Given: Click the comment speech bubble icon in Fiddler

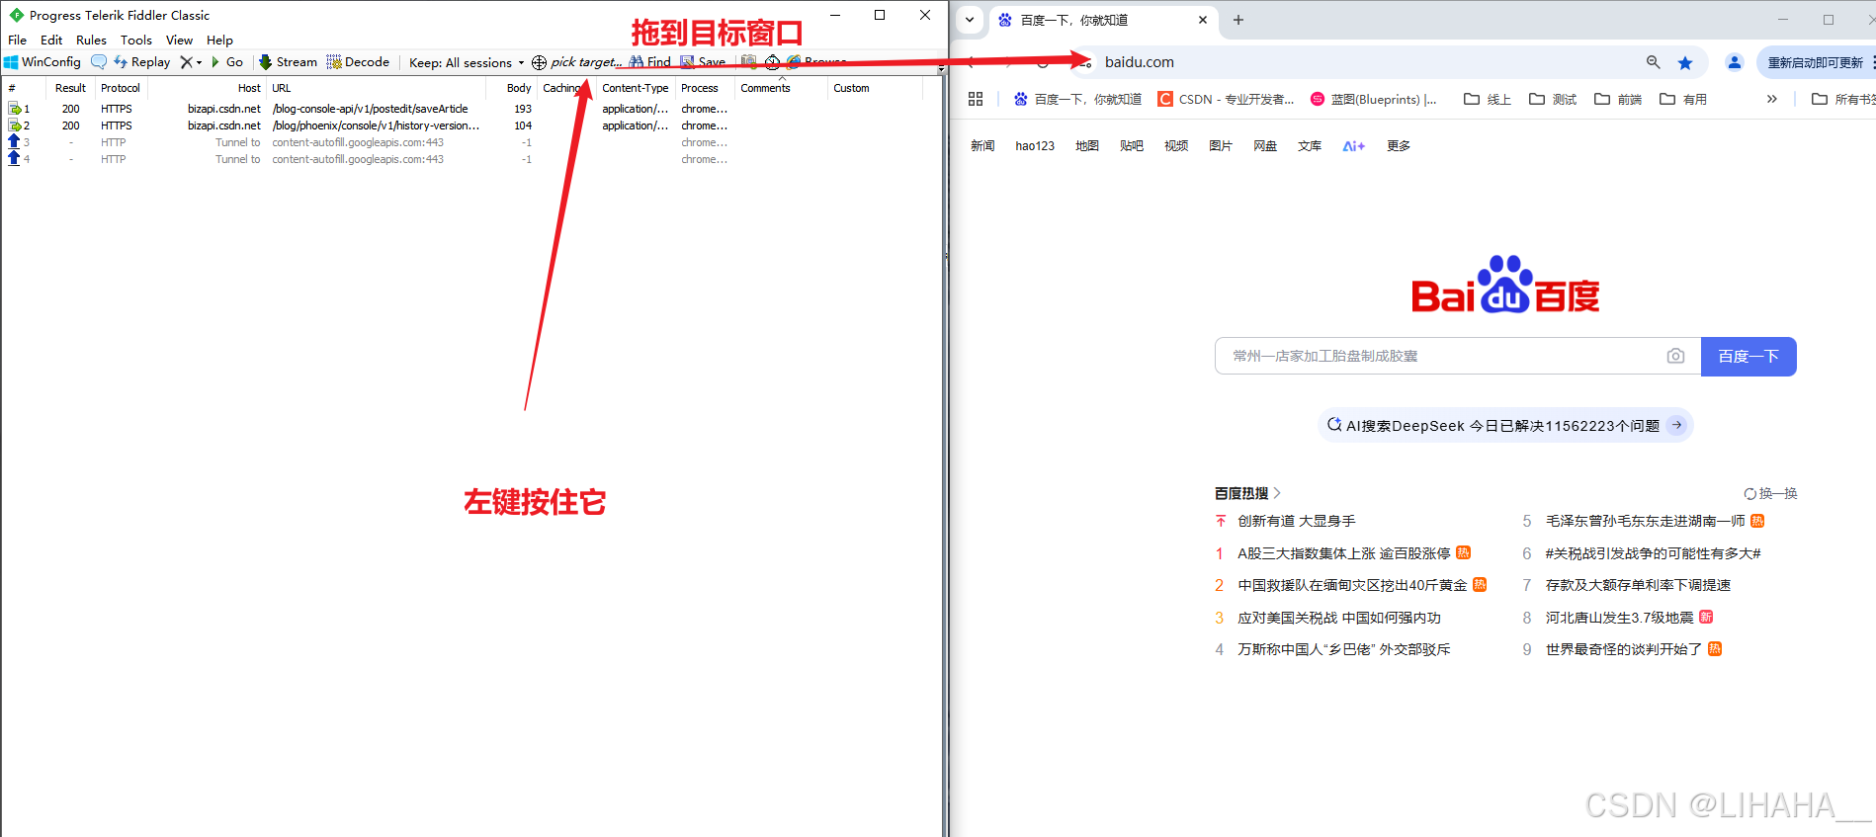Looking at the screenshot, I should point(99,62).
